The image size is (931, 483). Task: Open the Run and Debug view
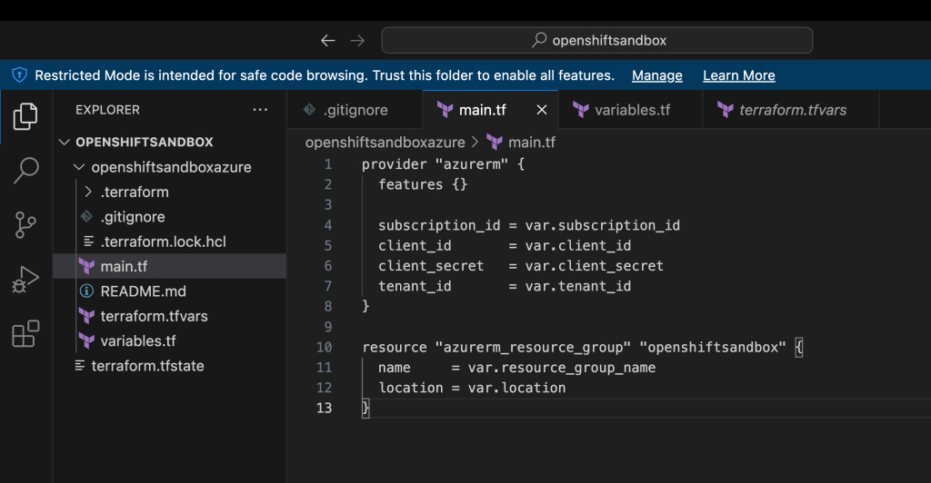(25, 279)
